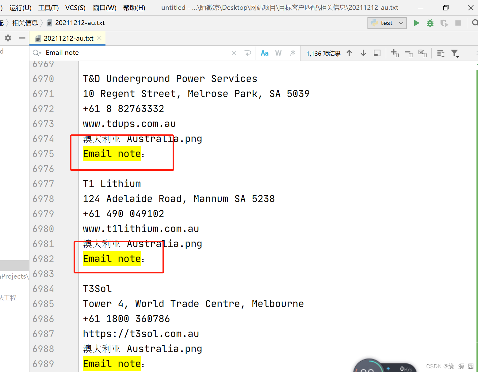478x372 pixels.
Task: Open search results in find window icon
Action: coord(377,53)
